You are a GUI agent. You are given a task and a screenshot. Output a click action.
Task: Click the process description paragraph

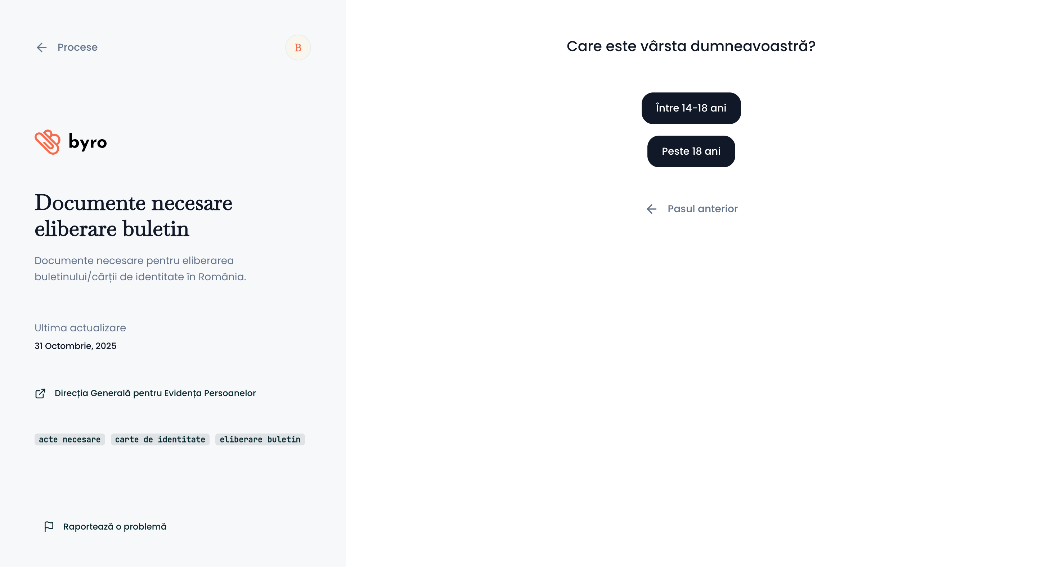(x=140, y=269)
